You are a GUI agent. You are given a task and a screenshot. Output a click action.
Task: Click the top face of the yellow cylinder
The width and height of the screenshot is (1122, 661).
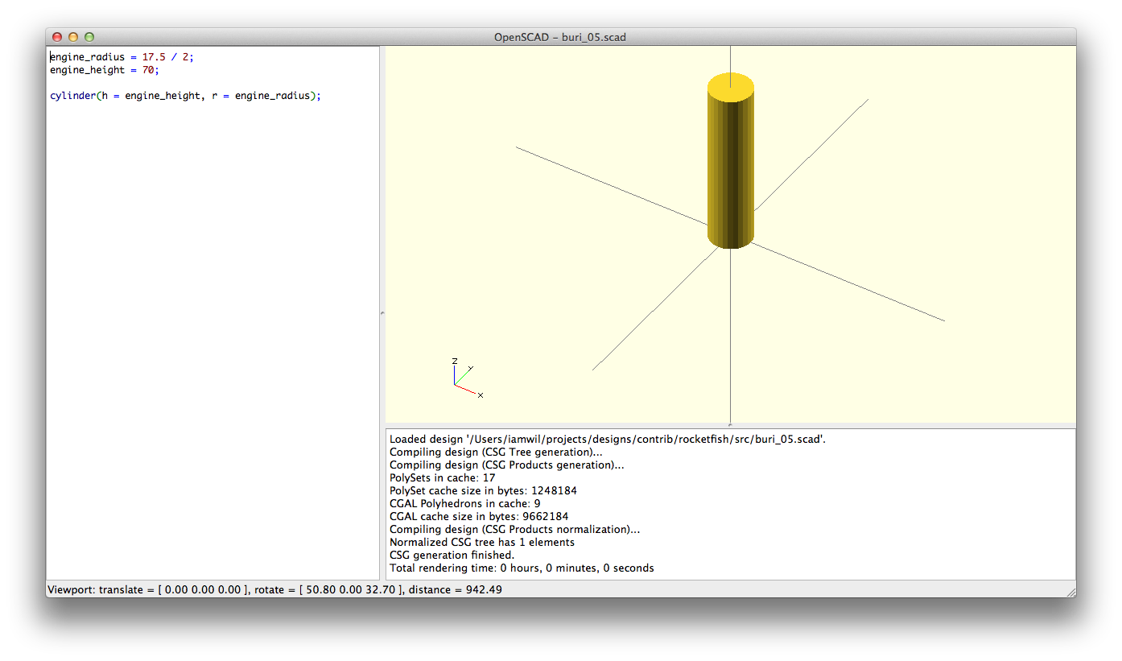point(731,86)
